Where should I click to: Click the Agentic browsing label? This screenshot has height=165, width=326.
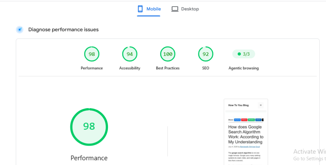click(x=244, y=68)
